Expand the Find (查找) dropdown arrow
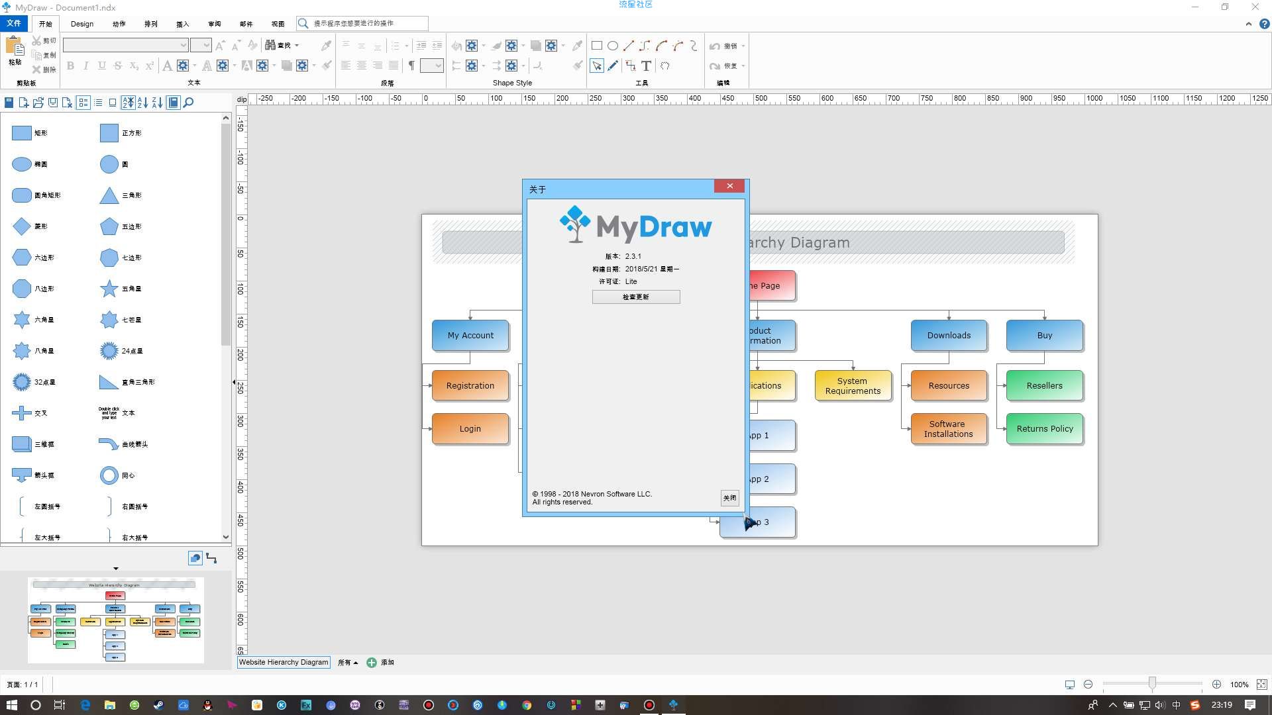Viewport: 1272px width, 715px height. pos(296,45)
